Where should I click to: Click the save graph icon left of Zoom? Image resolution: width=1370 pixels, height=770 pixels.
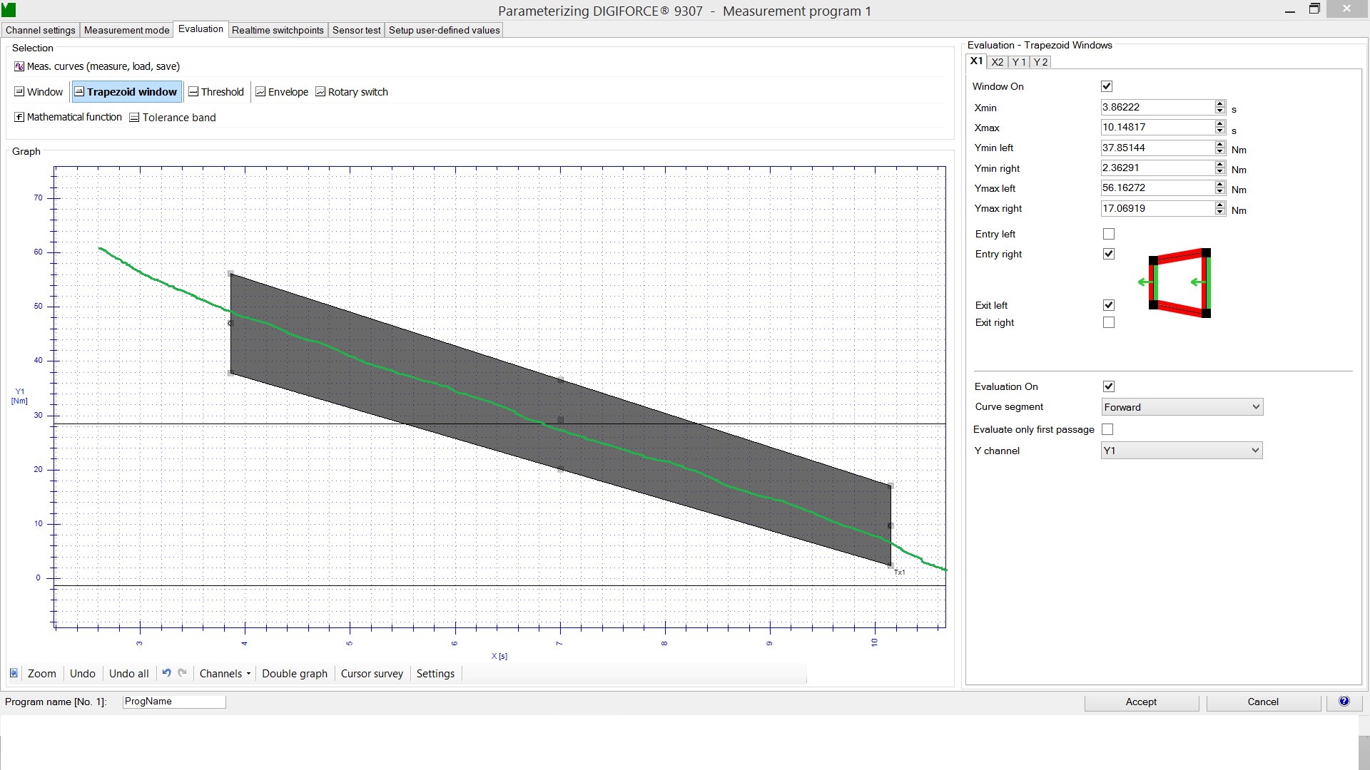click(14, 673)
